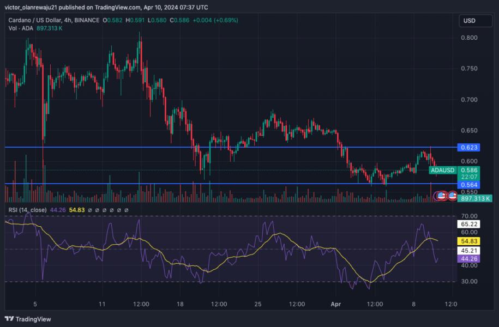This screenshot has height=327, width=499.
Task: Click the first ∅ symbol after the RSI 54.83 value
Action: 90,210
